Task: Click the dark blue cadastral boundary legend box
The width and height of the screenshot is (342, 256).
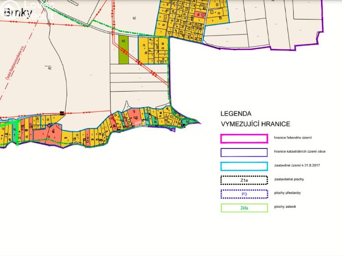Action: pos(244,152)
